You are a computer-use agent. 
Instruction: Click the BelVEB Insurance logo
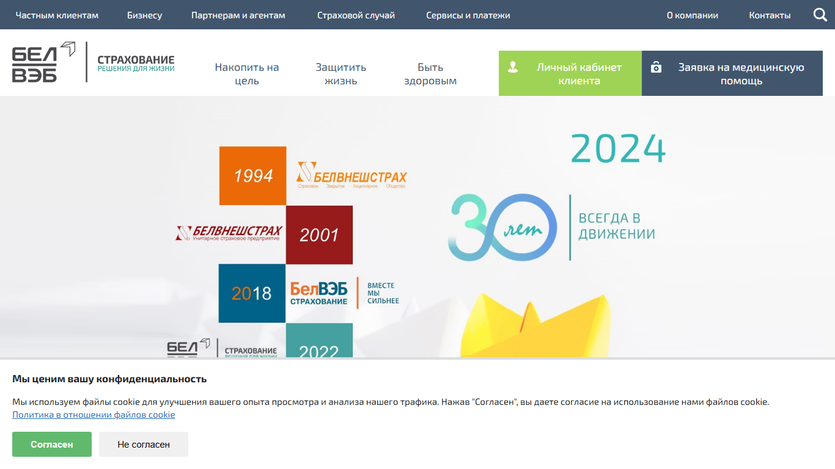[94, 62]
